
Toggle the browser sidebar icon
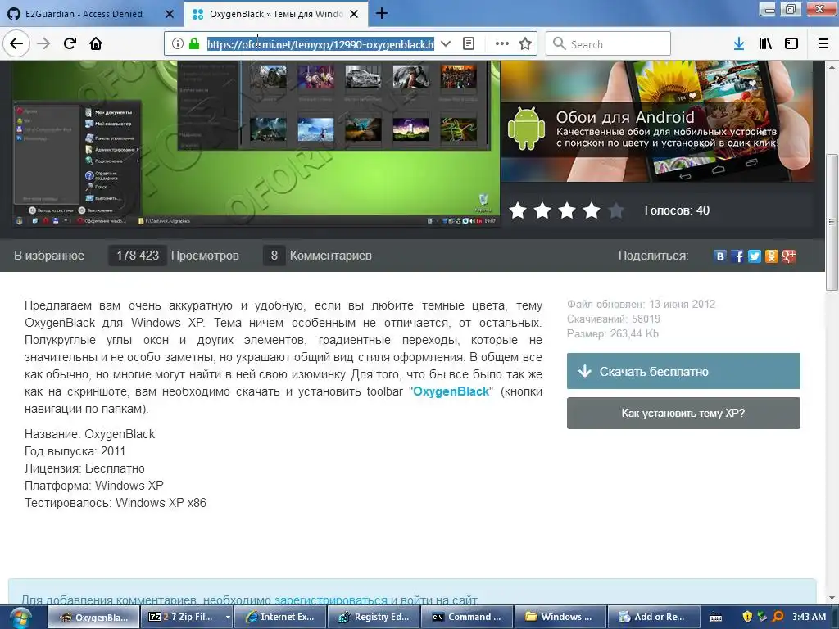(791, 44)
